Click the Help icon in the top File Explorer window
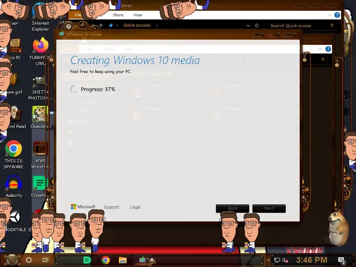Viewport: 356px width, 267px height. 337,15
